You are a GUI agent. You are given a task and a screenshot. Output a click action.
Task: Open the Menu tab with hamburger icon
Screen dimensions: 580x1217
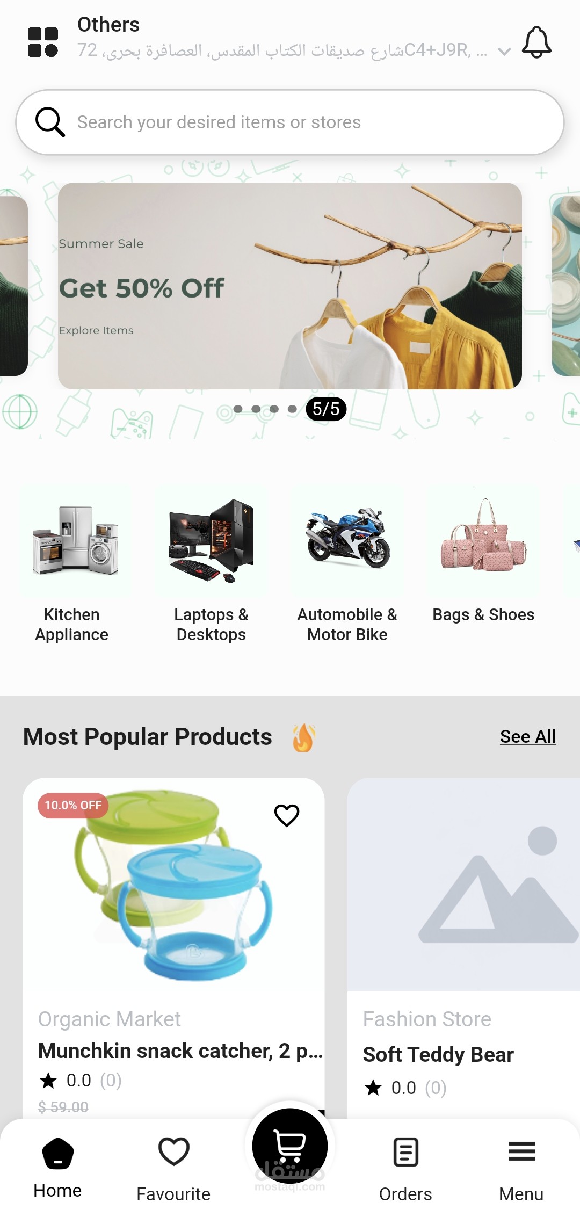click(521, 1169)
